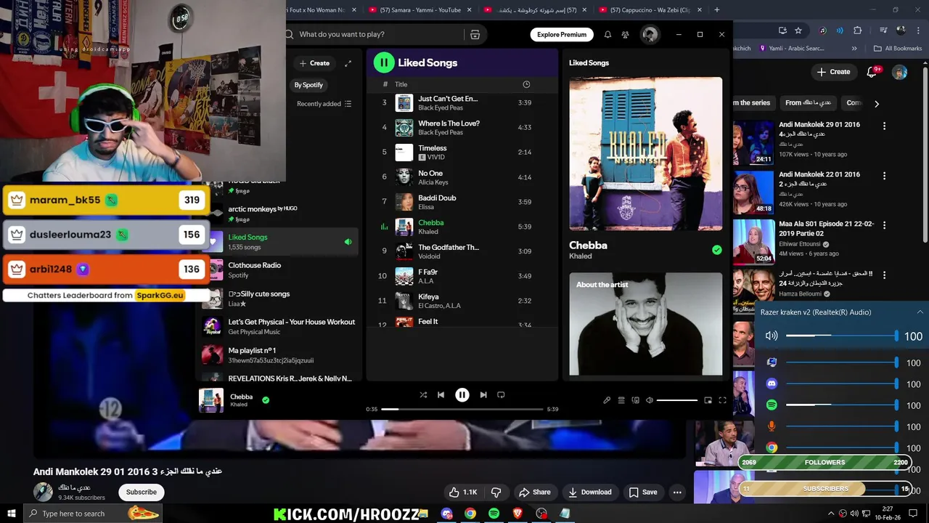Click the YouTube Share button
Viewport: 929px width, 523px height.
coord(535,492)
